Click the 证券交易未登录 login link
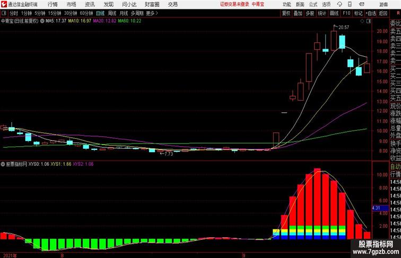The image size is (401, 258). tap(234, 4)
